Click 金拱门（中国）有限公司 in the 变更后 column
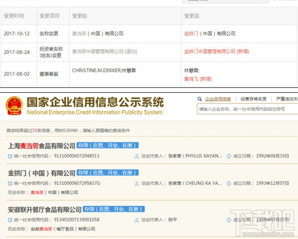This screenshot has height=239, width=298. point(210,34)
